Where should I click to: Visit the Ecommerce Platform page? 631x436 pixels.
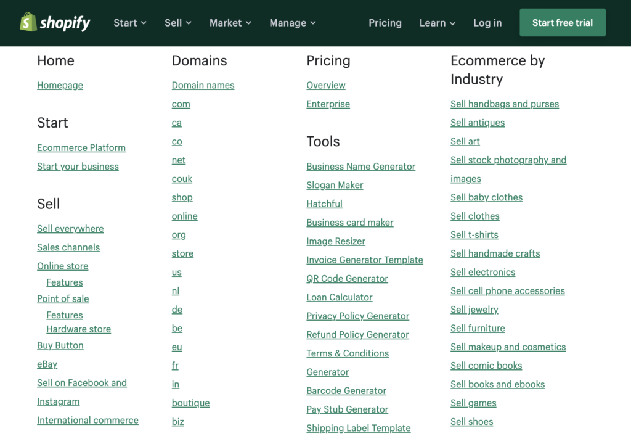pyautogui.click(x=81, y=147)
